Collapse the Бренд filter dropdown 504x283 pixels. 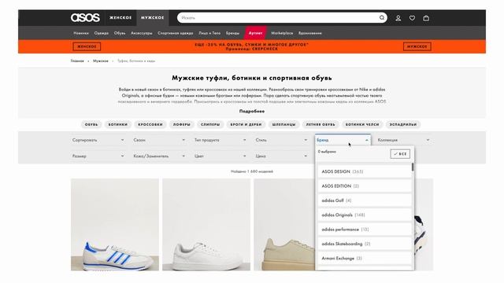[343, 140]
